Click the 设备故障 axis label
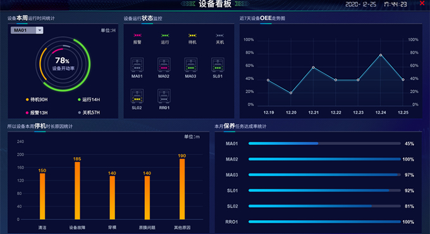Screen dimensions: 430x234 click(x=77, y=228)
